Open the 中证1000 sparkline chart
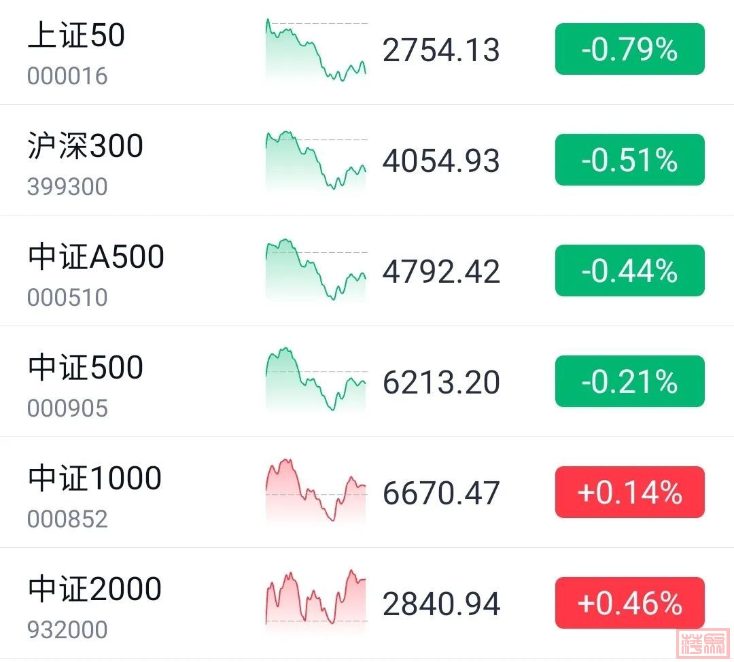 (316, 491)
